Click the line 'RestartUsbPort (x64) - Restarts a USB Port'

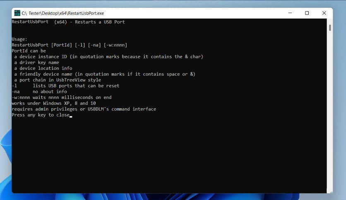(68, 22)
